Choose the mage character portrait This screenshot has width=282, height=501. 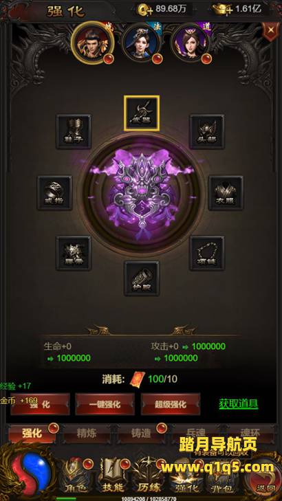pos(142,42)
